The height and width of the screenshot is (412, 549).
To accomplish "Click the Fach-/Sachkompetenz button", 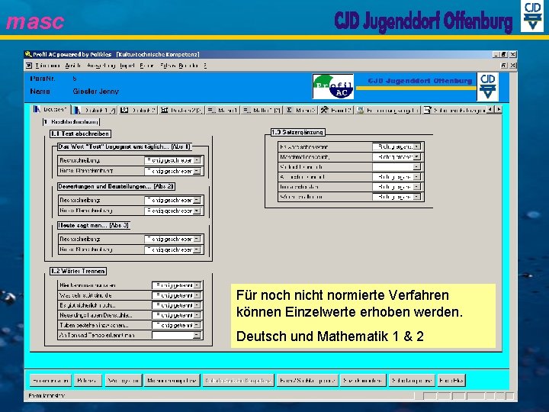I will (x=307, y=381).
